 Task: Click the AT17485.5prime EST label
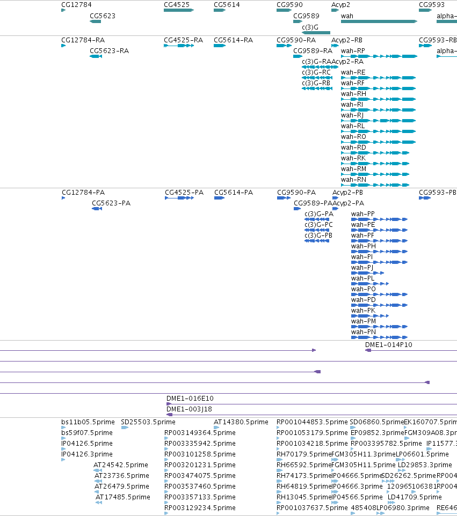pyautogui.click(x=123, y=497)
